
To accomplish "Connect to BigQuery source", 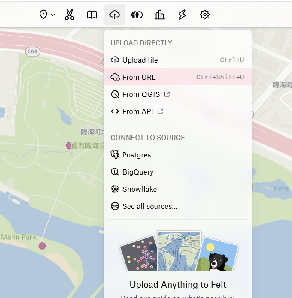I will tap(178, 172).
